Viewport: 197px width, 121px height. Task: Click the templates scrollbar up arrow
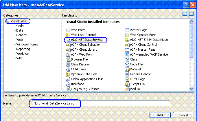tap(191, 21)
